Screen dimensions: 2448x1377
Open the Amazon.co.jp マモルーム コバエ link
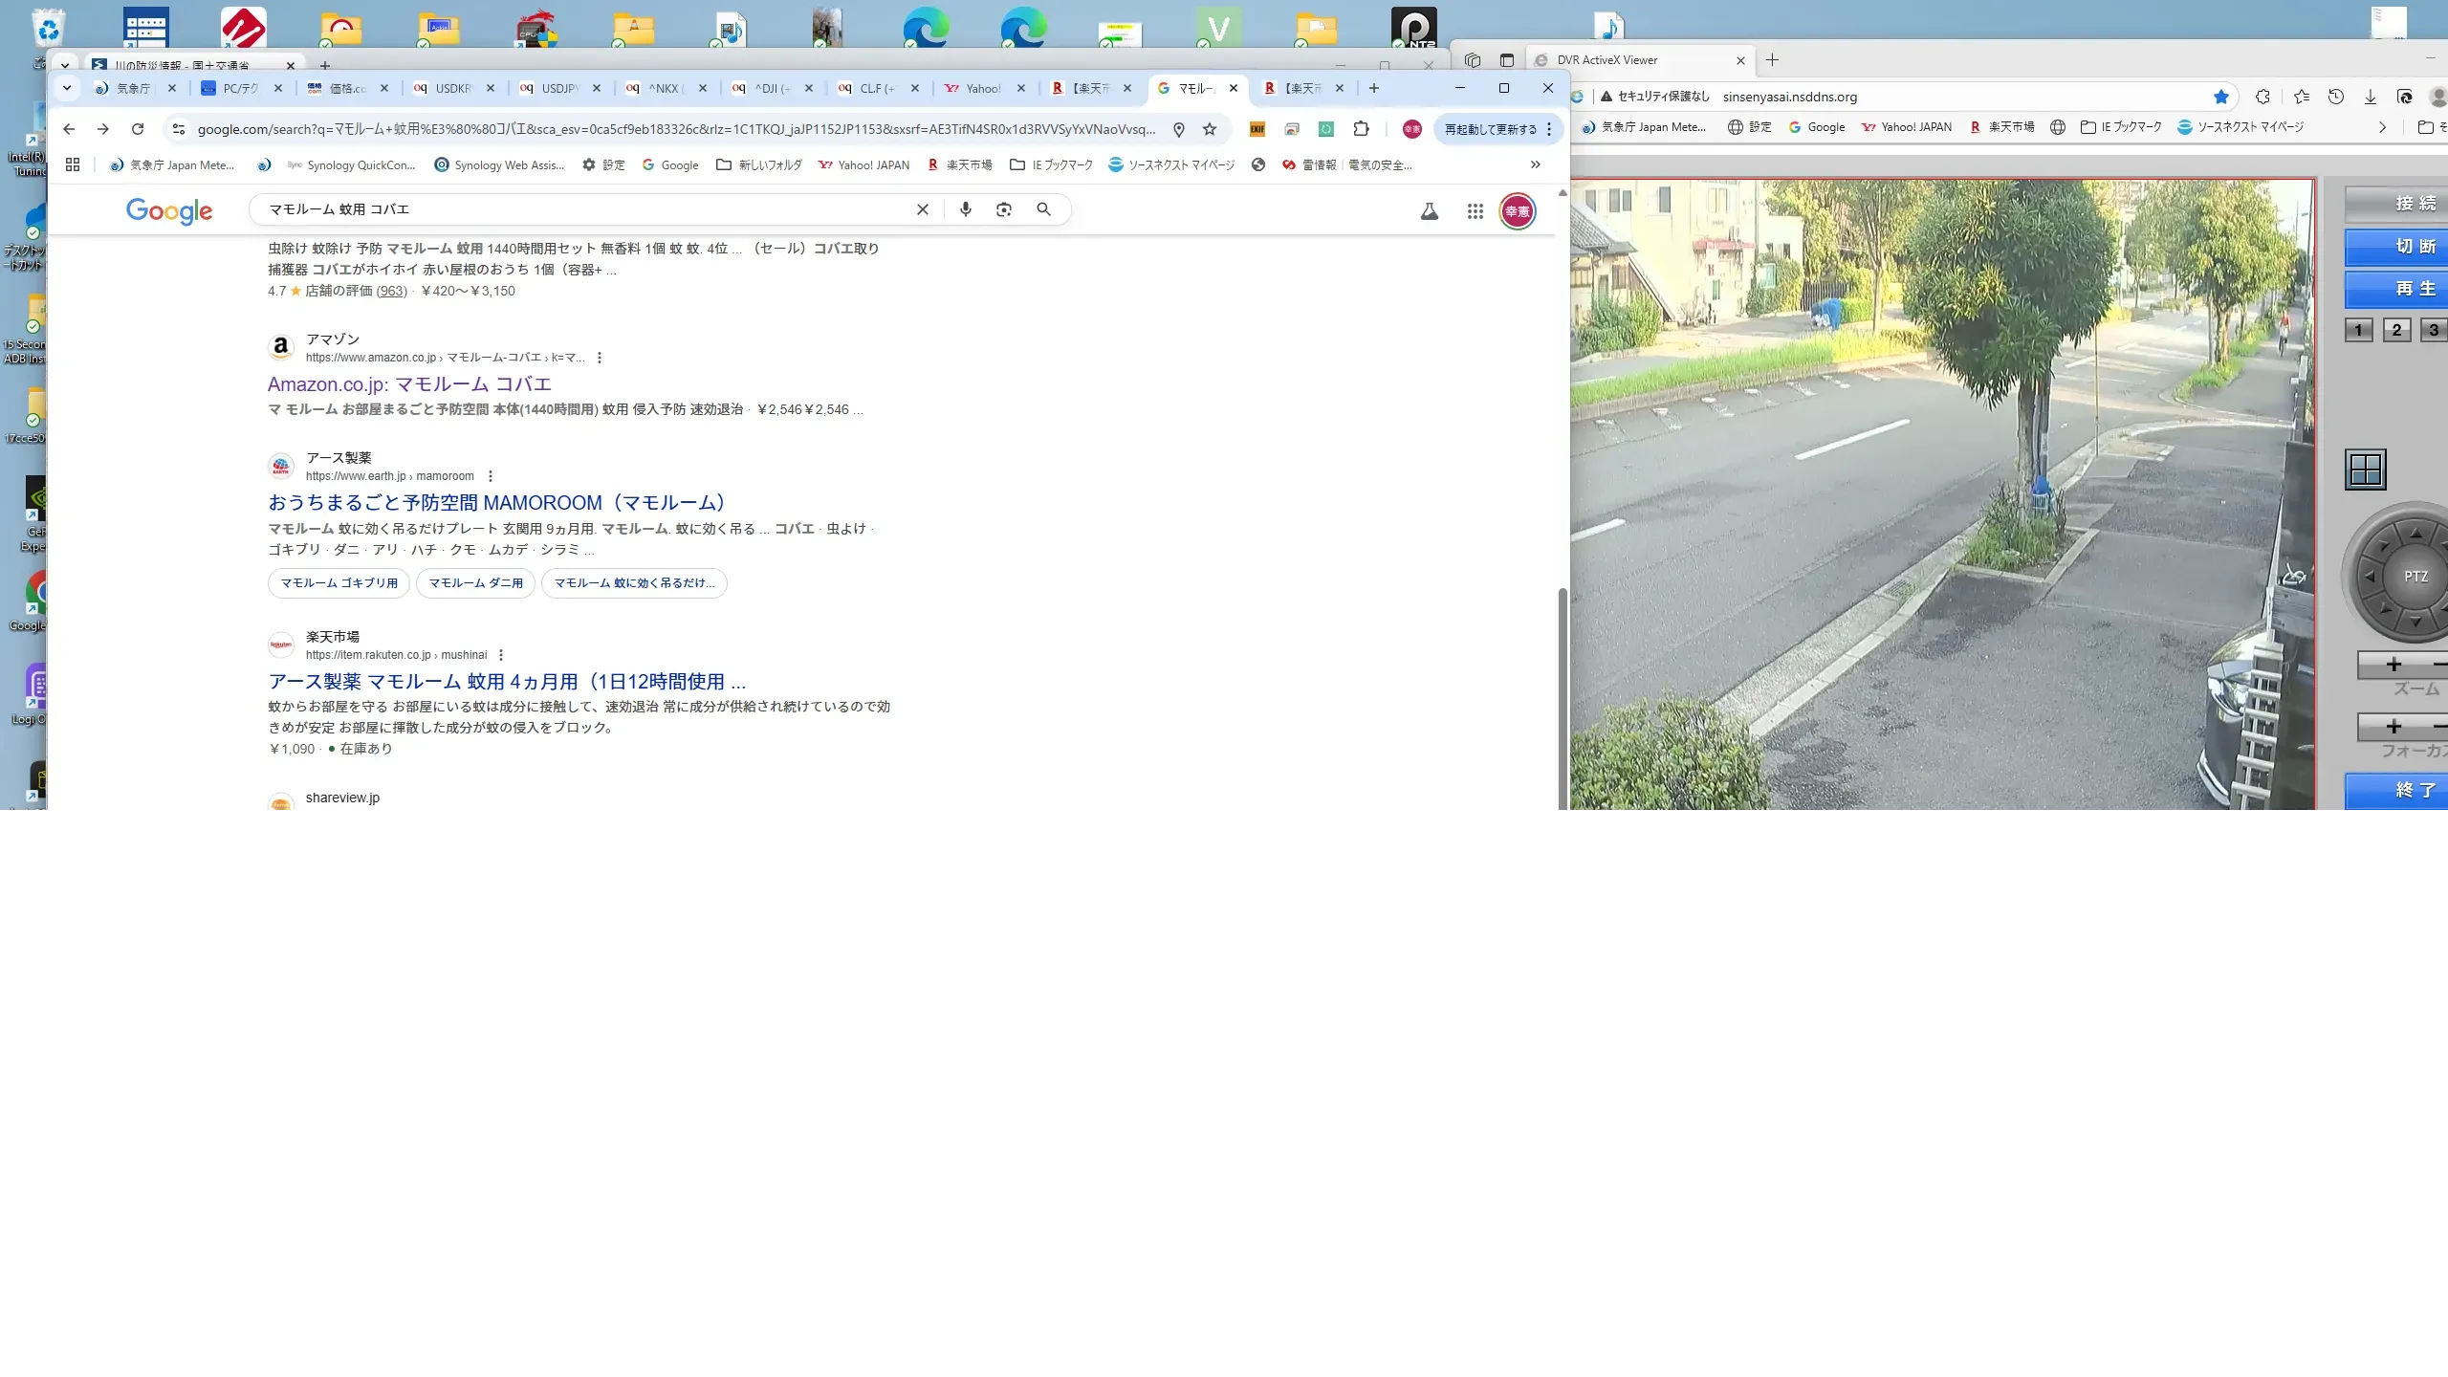point(409,384)
